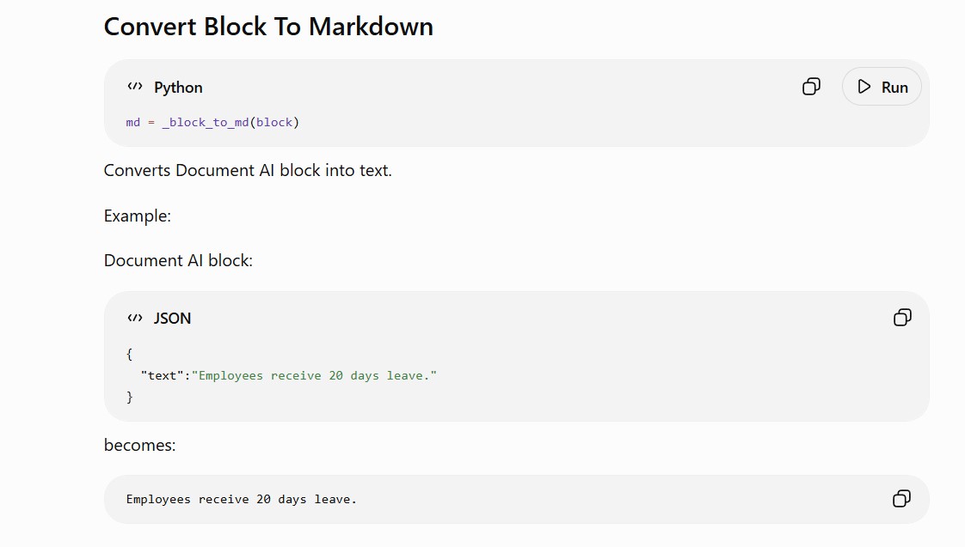Click the code brackets icon beside Python

tap(135, 87)
